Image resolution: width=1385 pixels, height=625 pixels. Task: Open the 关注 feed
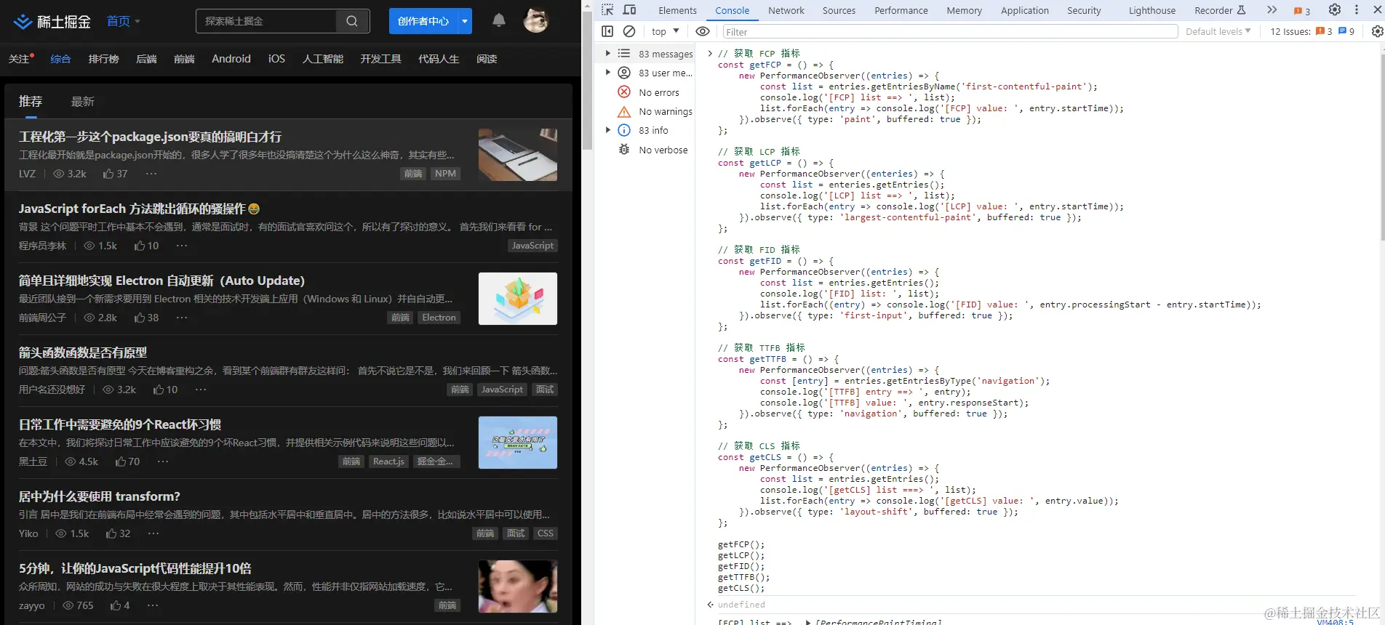pos(20,59)
